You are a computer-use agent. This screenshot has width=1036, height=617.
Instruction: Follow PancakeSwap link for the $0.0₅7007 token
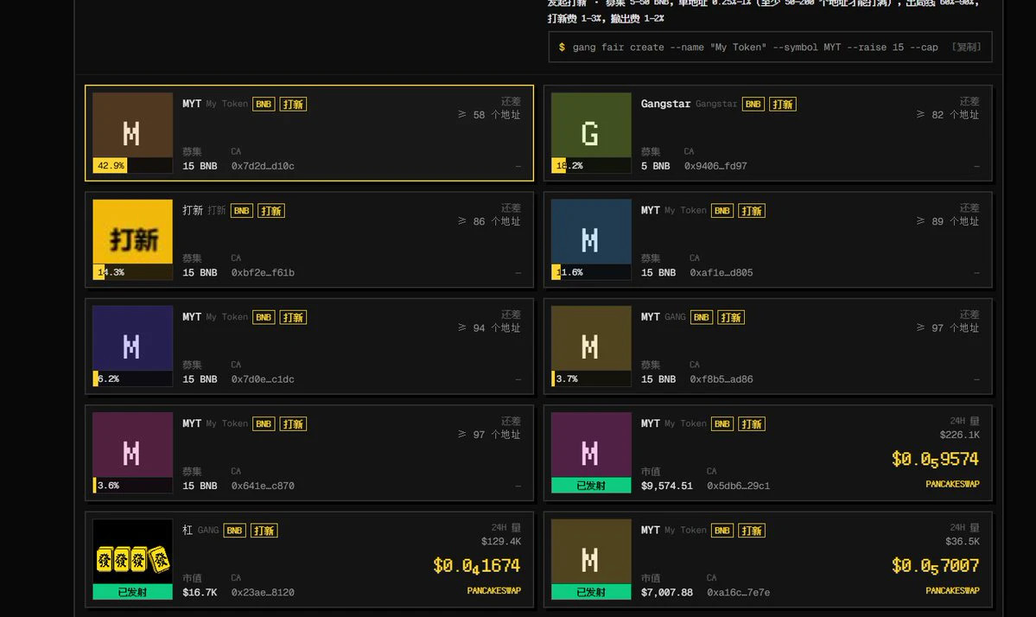pyautogui.click(x=952, y=590)
